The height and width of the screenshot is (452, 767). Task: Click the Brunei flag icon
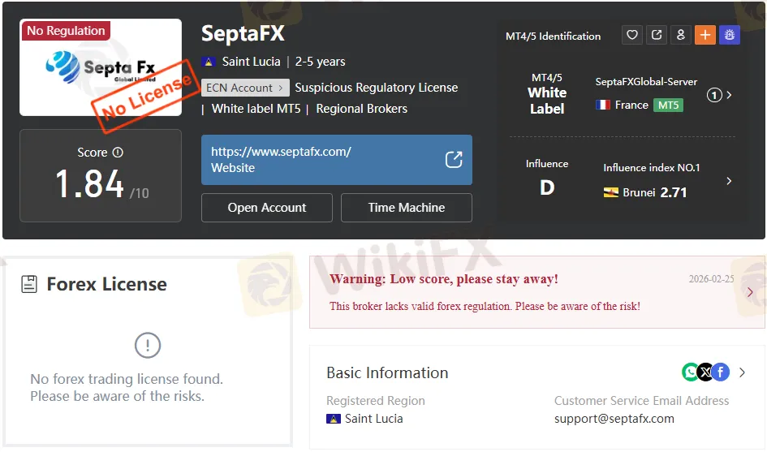point(611,192)
